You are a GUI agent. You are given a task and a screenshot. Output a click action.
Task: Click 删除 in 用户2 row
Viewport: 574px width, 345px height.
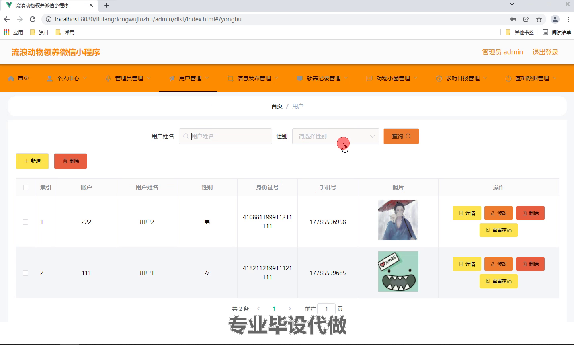[x=530, y=213]
